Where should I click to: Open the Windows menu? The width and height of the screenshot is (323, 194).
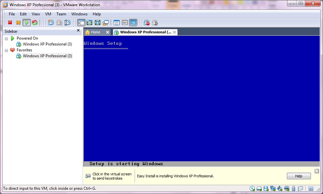[79, 14]
